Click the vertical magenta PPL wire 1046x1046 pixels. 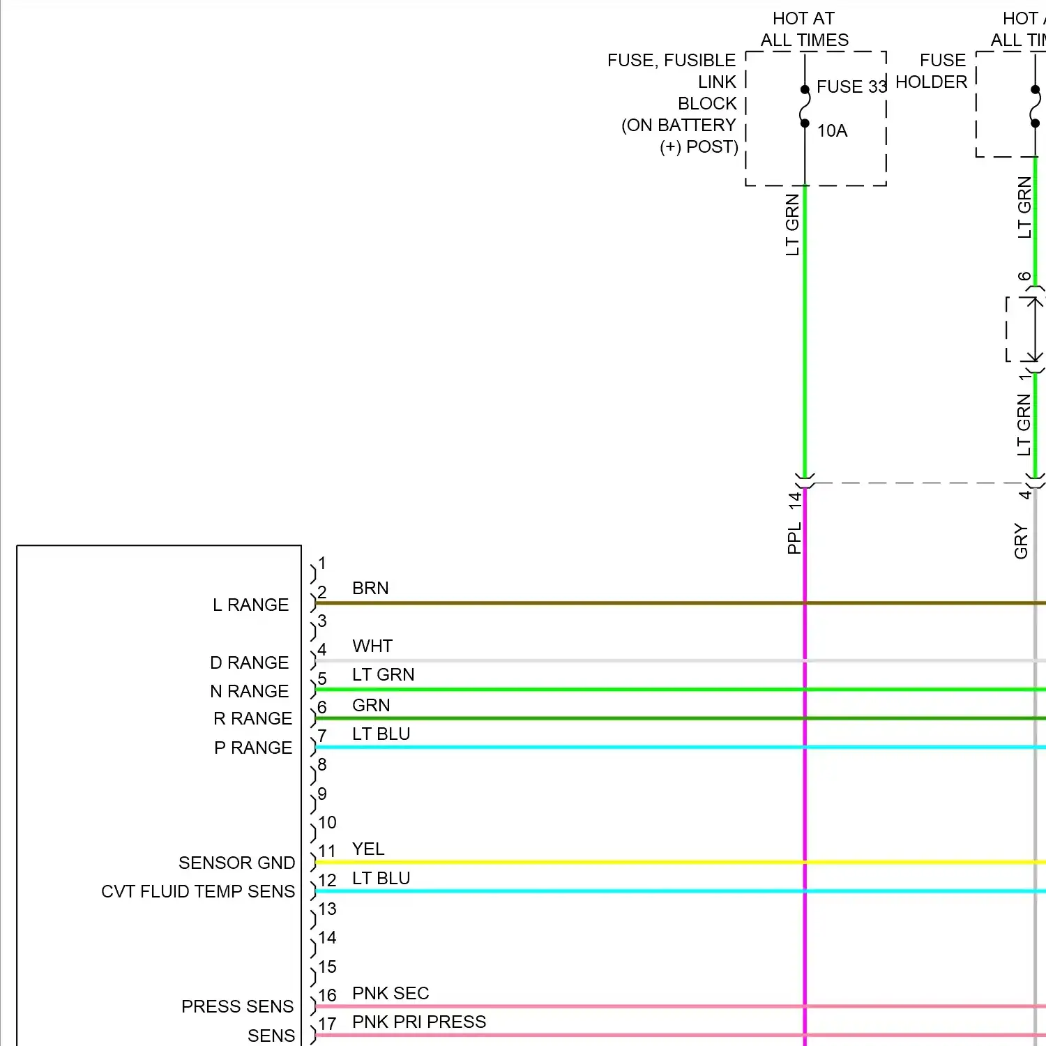click(x=805, y=767)
